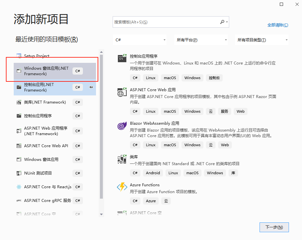The height and width of the screenshot is (240, 302).
Task: Click the 类库(.NET Framework) icon
Action: (x=19, y=102)
